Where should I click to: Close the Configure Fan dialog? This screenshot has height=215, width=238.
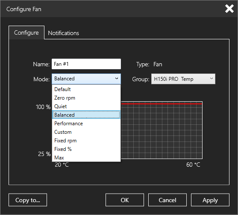229,9
